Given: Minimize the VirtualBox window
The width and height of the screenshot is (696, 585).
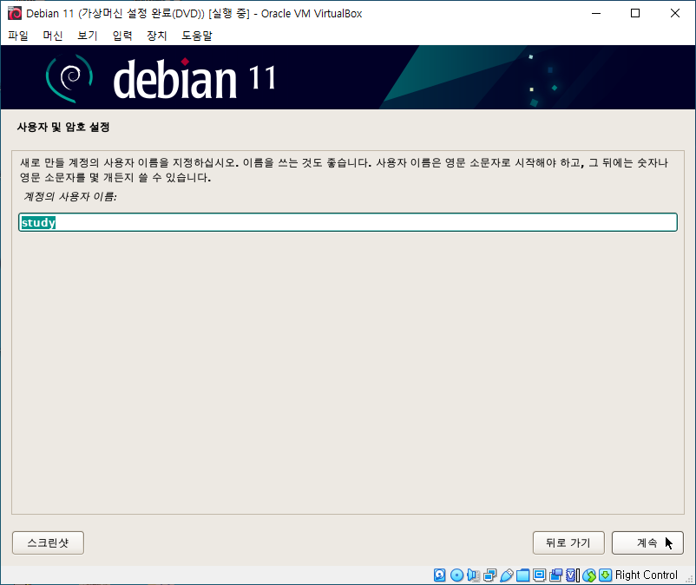Looking at the screenshot, I should 596,13.
